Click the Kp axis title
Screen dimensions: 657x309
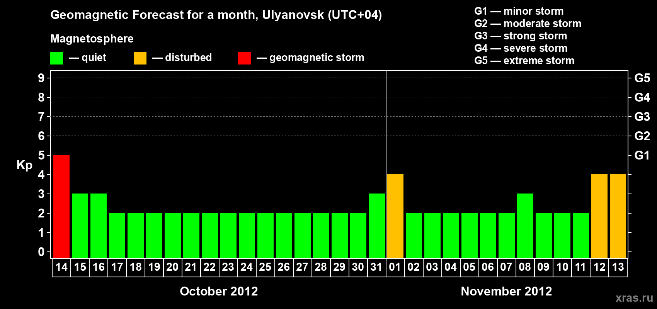coord(24,165)
